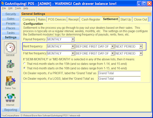Open the Fees settings icon
Screen dimensions: 153x118
pos(10,64)
